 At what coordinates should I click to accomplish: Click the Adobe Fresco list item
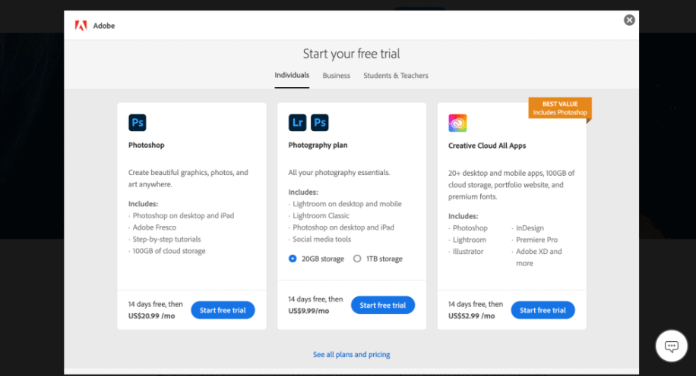[x=154, y=227]
